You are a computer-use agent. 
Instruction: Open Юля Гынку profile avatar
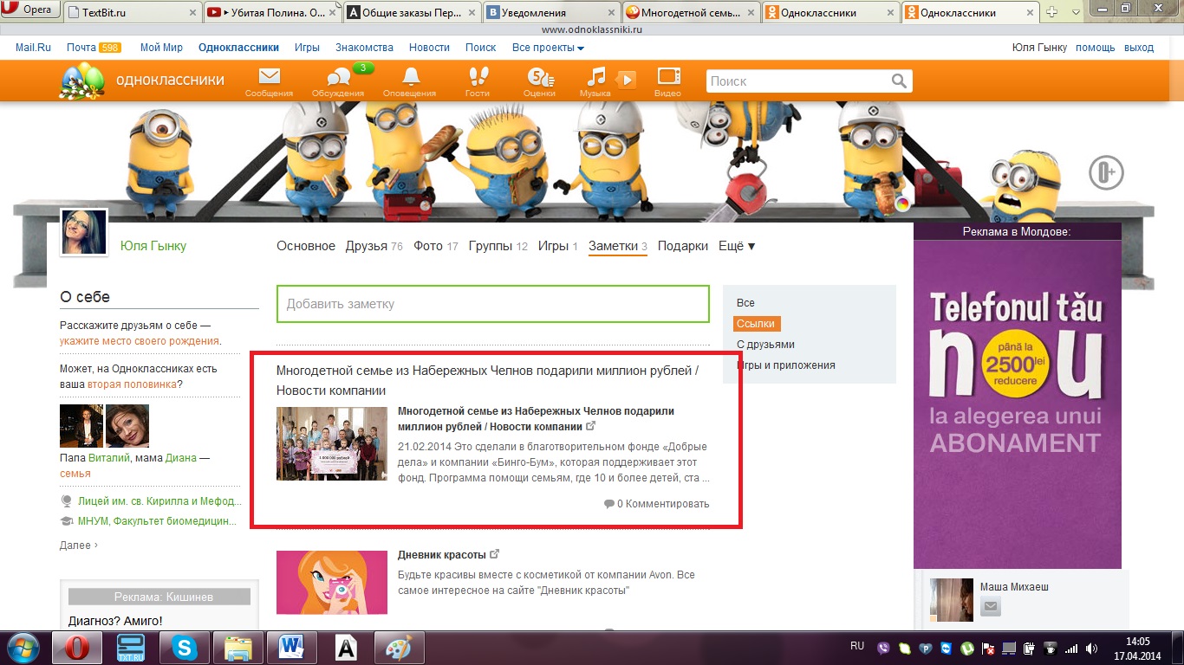pyautogui.click(x=84, y=232)
